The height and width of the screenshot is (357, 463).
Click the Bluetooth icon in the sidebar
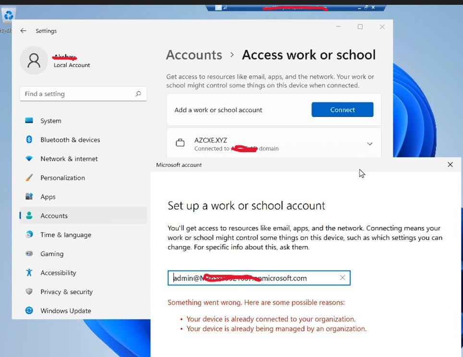29,139
